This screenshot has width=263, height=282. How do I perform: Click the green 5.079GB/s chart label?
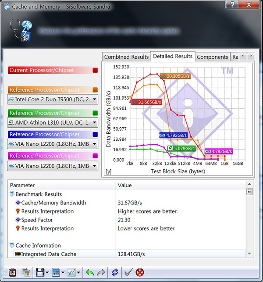click(x=181, y=148)
